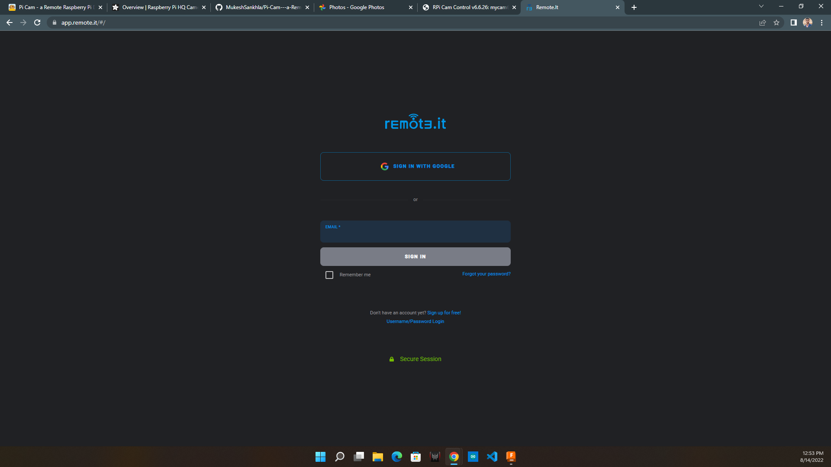Open Arduino IDE from the taskbar
The image size is (831, 467).
click(473, 457)
